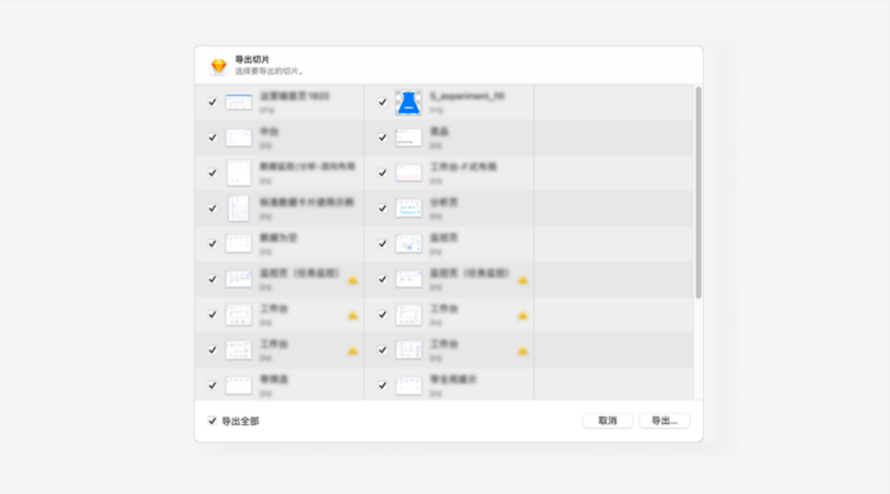Select the 中台 preview thumbnail

tap(238, 137)
